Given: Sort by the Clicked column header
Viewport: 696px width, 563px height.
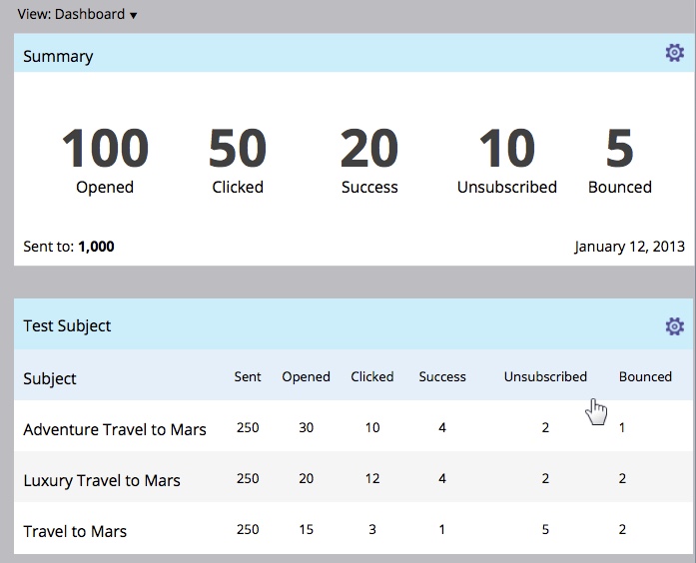Looking at the screenshot, I should pyautogui.click(x=372, y=376).
